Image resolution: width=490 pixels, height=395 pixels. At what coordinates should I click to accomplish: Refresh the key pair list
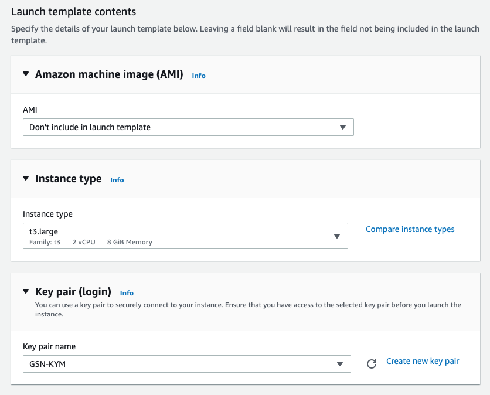click(371, 364)
